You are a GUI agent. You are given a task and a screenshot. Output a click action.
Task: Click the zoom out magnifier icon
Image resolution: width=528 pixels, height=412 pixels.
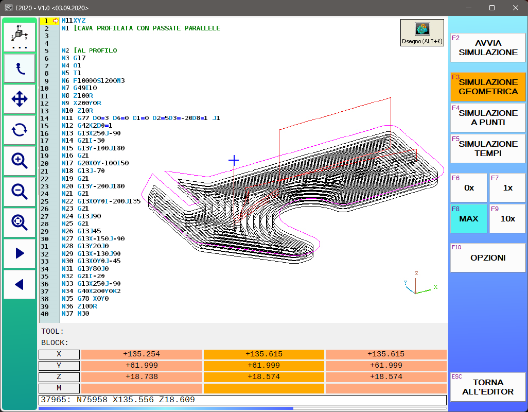20,192
